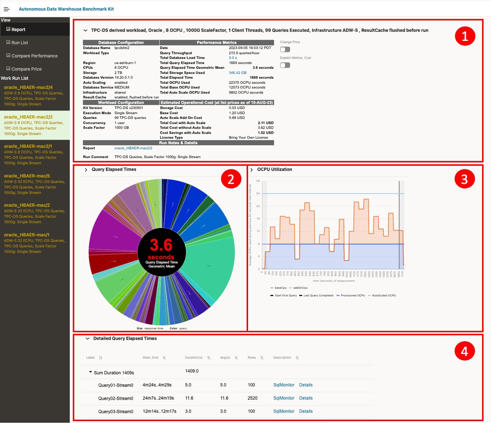Expand the OCPU Utilization section chevron

(251, 170)
